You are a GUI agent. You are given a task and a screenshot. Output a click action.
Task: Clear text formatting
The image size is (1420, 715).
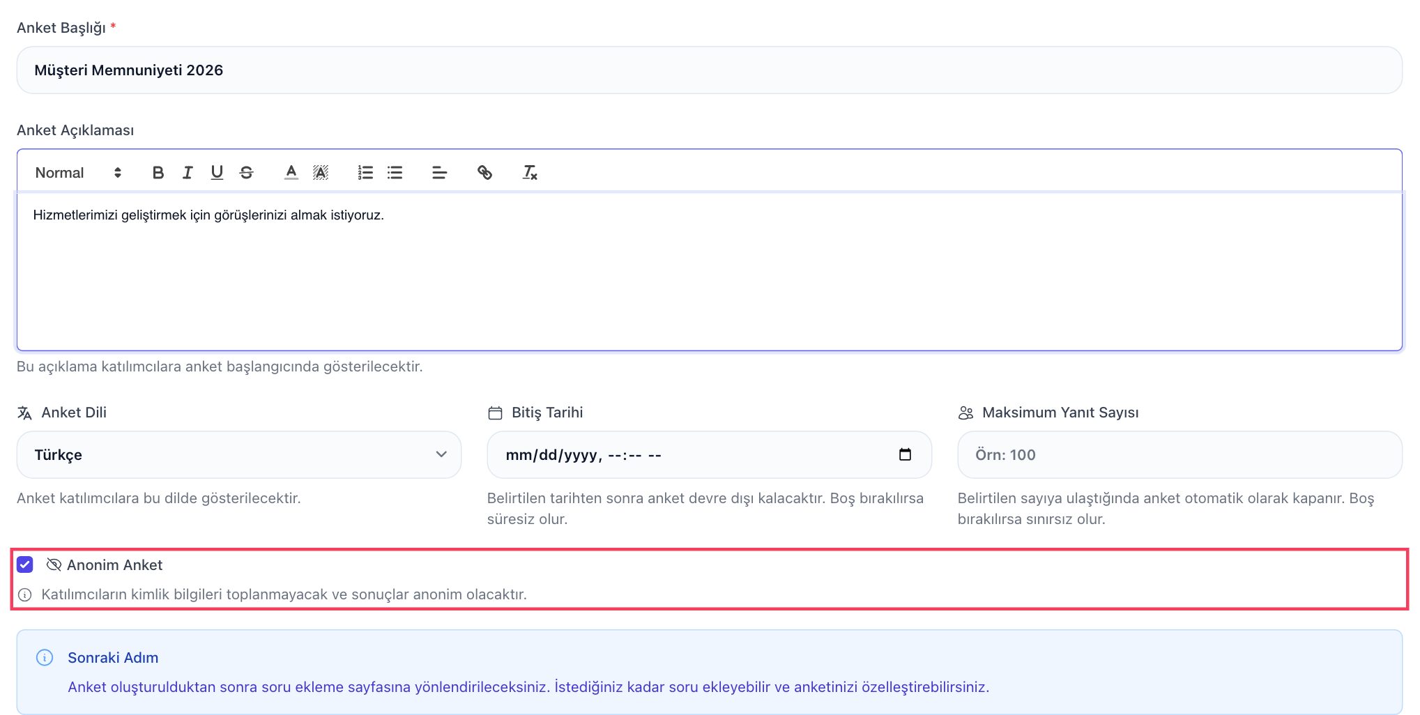point(530,172)
